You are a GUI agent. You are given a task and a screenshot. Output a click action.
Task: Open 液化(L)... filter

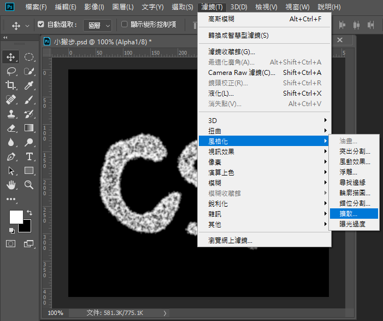tap(264, 94)
